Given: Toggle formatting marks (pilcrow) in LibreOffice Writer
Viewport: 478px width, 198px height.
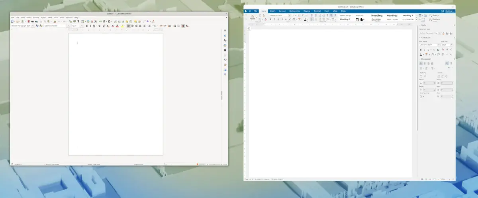Looking at the screenshot, I should tap(78, 21).
